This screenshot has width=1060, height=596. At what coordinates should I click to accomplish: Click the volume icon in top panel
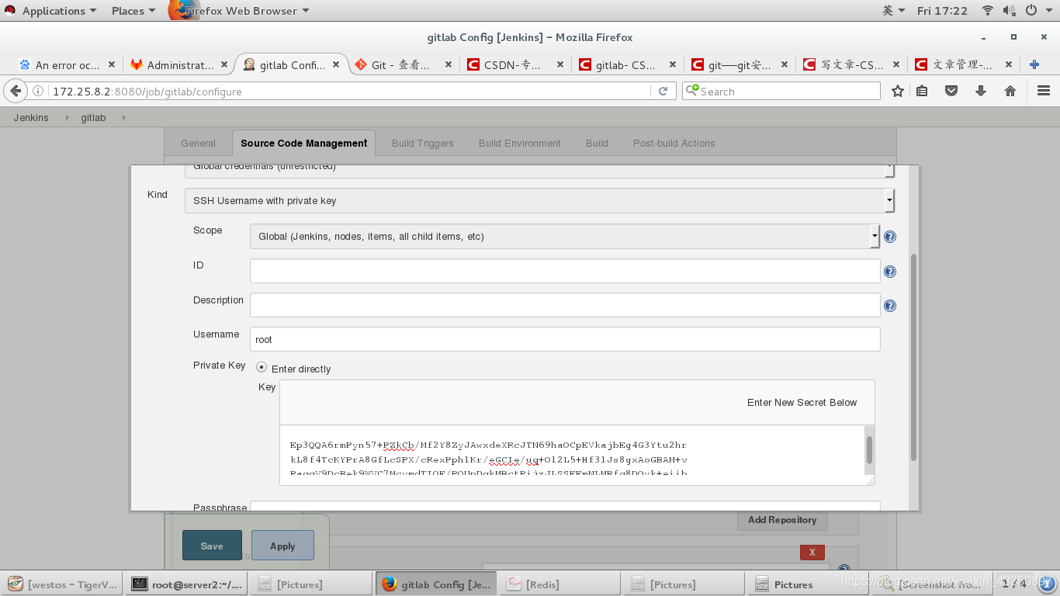(x=1010, y=11)
